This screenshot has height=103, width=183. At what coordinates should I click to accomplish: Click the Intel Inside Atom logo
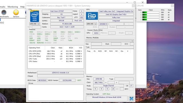pos(35,16)
